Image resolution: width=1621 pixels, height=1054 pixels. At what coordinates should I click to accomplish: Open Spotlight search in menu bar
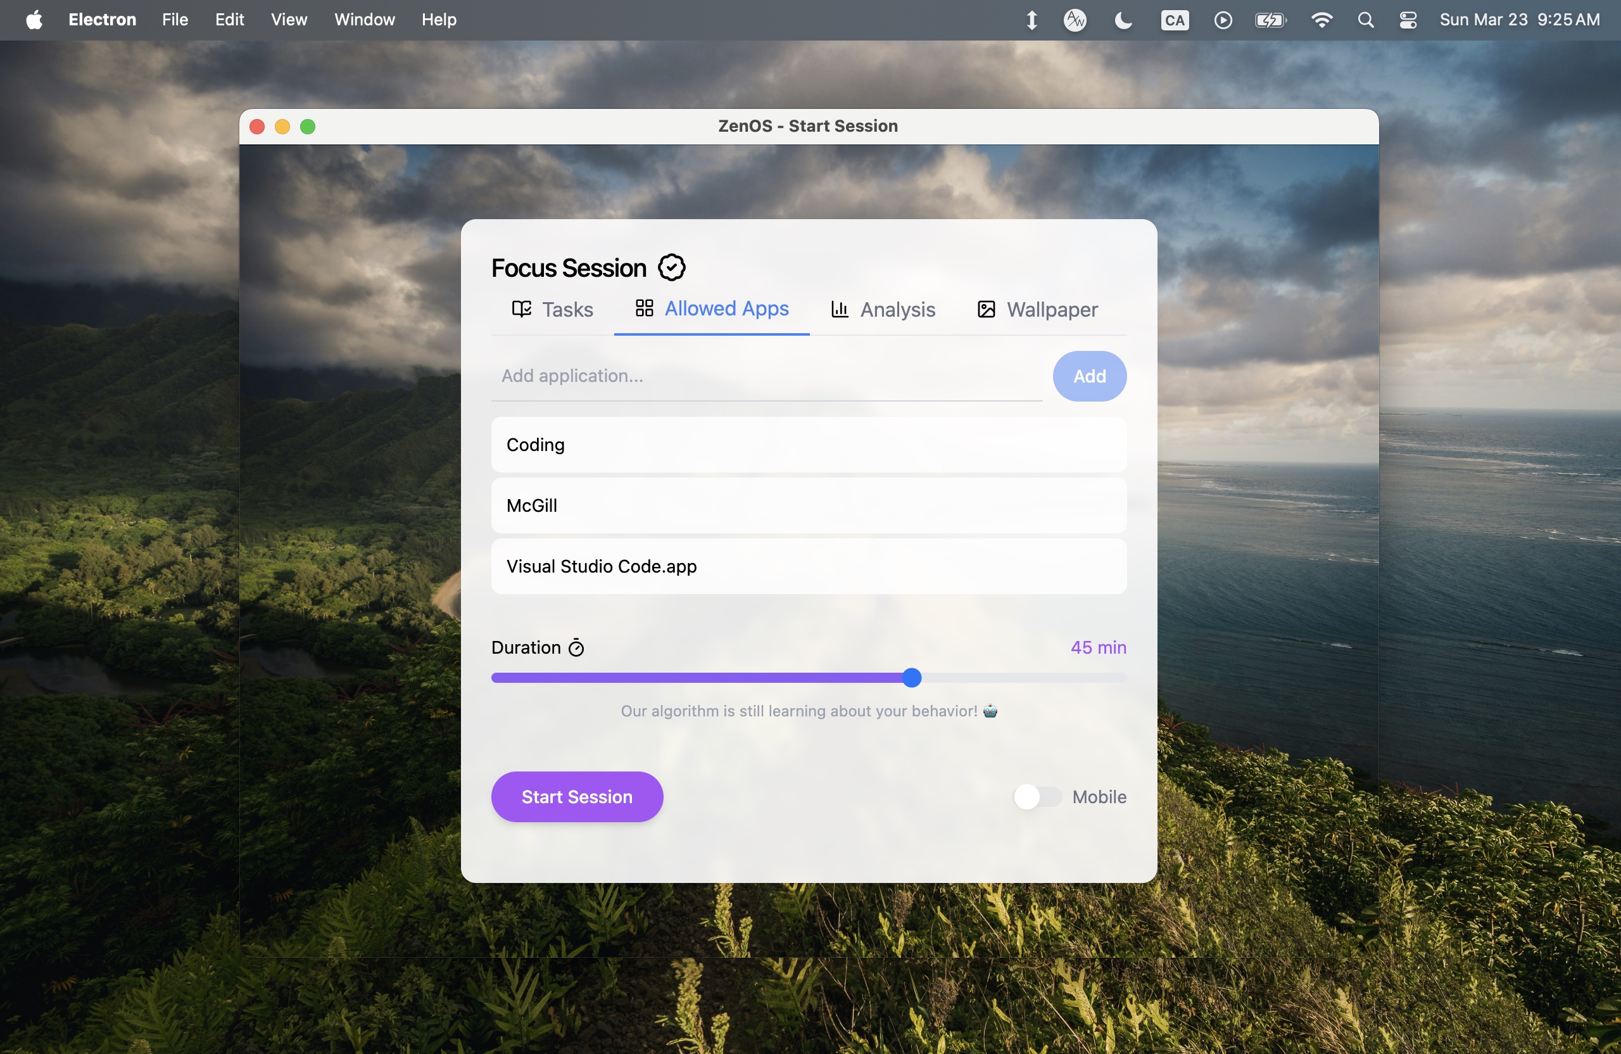click(1365, 20)
